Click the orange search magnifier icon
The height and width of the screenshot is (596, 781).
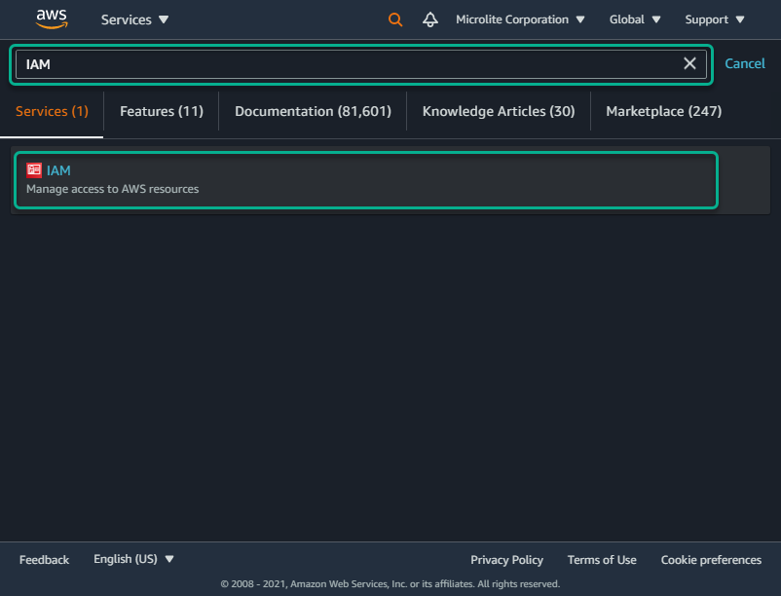click(395, 19)
